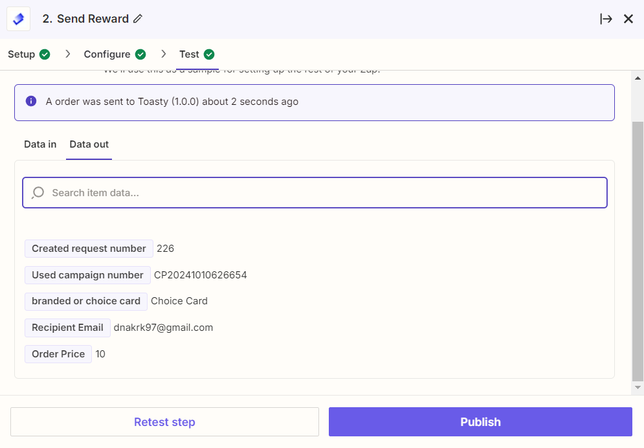Click the magnifier icon in search box
This screenshot has width=644, height=448.
[38, 192]
